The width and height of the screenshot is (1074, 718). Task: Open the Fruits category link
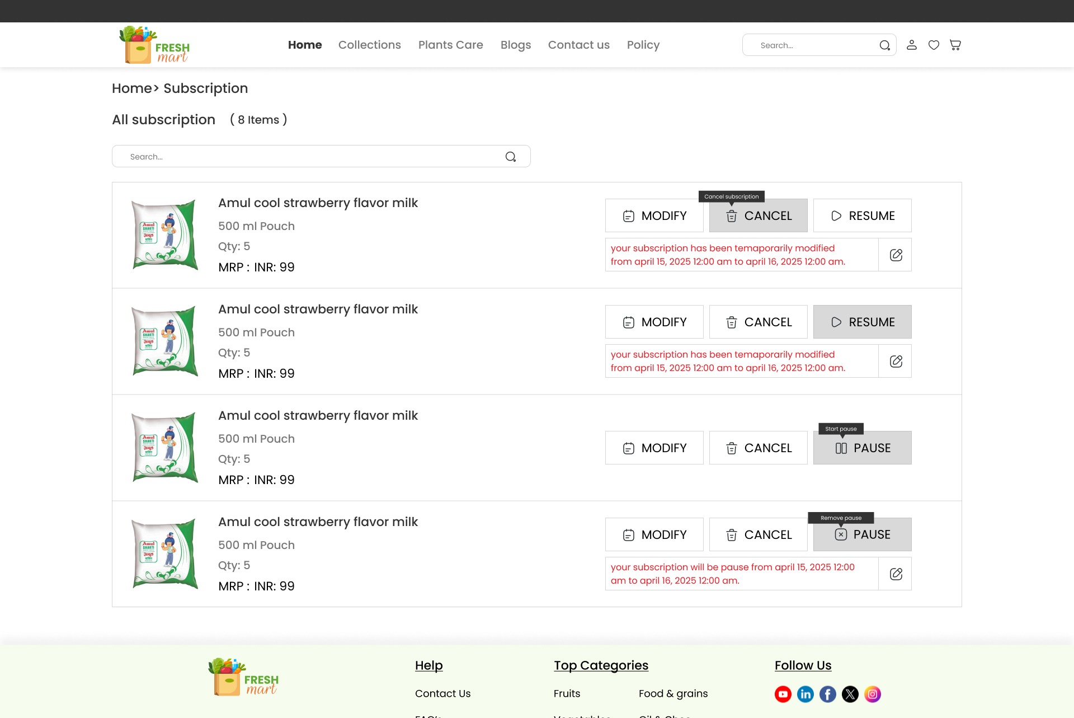pyautogui.click(x=567, y=693)
